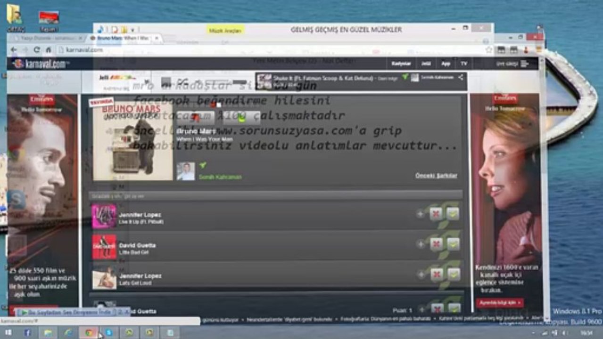Open Jennifer Lopez Let's Get Loud album thumbnail

tap(104, 277)
